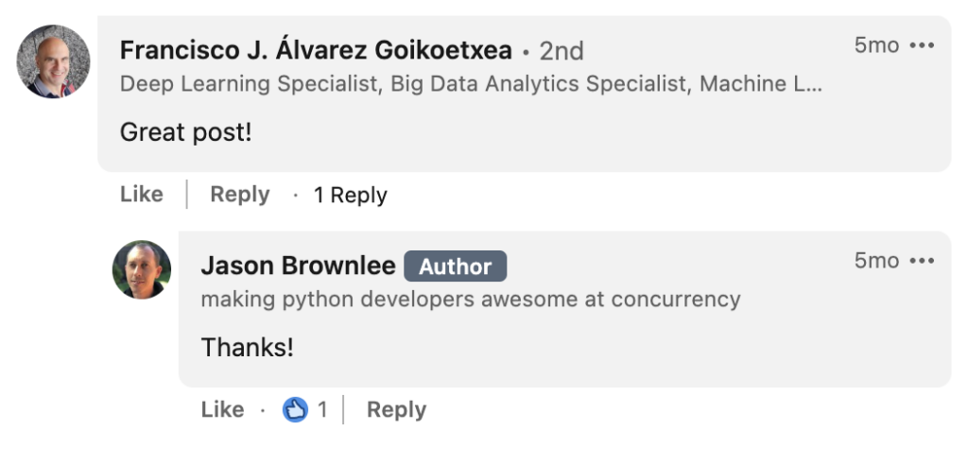This screenshot has width=968, height=464.
Task: Reply to Francisco's comment
Action: tap(239, 195)
